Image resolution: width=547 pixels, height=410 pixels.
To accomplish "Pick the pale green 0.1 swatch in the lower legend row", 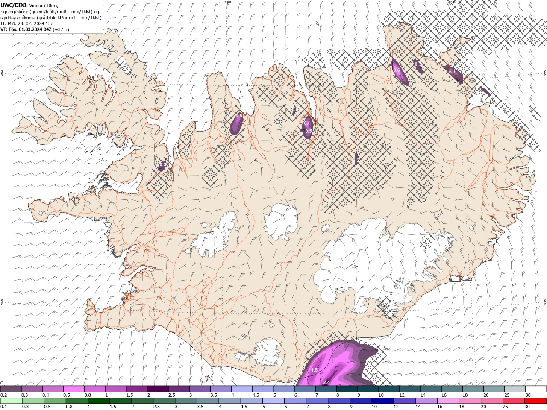I will point(11,401).
